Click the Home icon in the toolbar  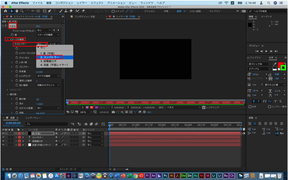pyautogui.click(x=5, y=11)
